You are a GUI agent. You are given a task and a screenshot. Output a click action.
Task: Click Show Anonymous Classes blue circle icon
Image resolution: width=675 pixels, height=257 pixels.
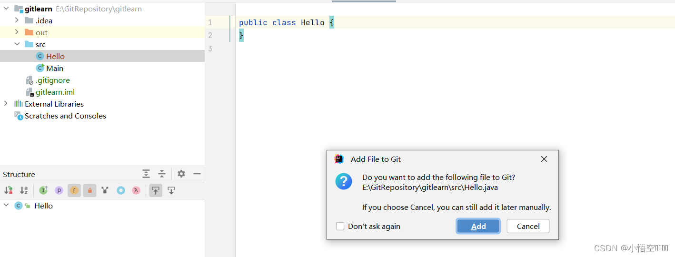click(121, 190)
